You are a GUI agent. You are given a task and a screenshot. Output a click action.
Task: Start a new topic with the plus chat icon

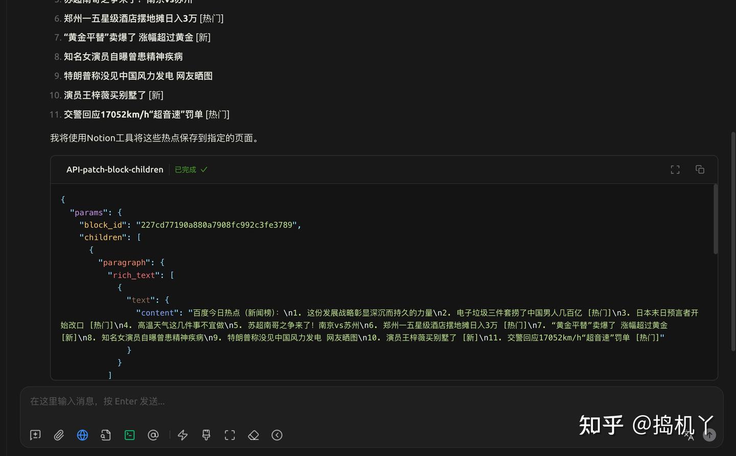(x=35, y=435)
